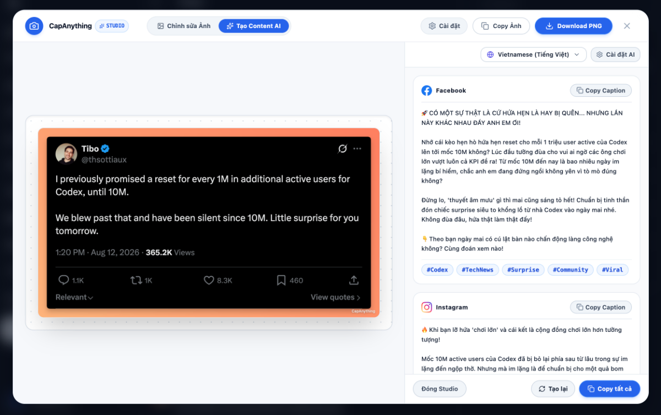Copy the Facebook caption
This screenshot has height=415, width=661.
click(601, 90)
